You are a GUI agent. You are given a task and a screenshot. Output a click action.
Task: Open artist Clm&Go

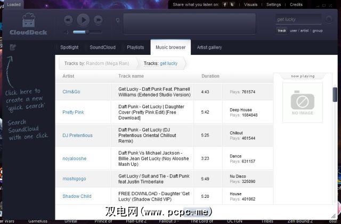point(71,92)
